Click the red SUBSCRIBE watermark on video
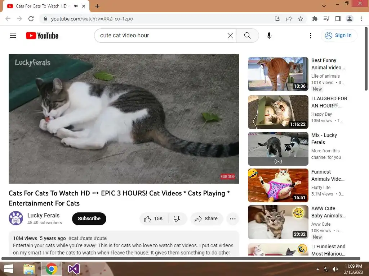 [x=228, y=176]
